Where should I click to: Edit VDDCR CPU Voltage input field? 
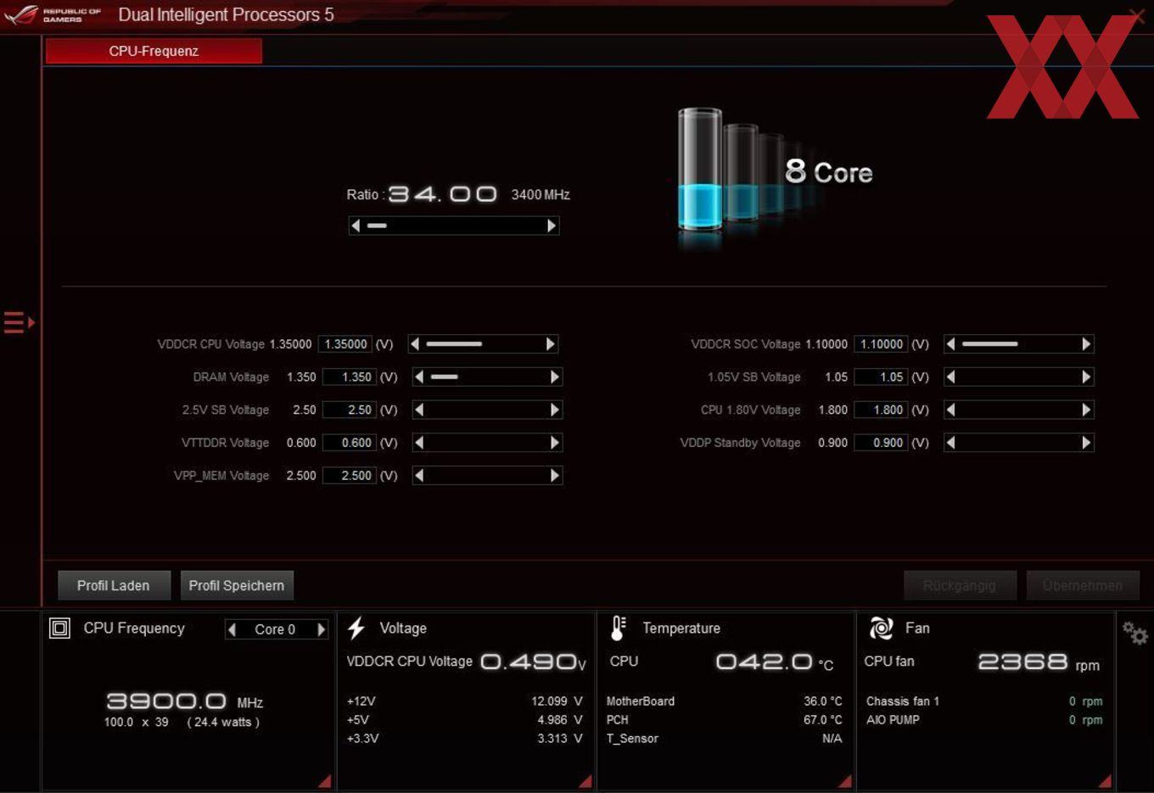pos(345,344)
